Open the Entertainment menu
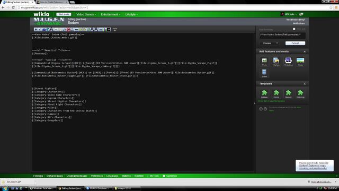Screen dimensions: 339x191 (x=111, y=14)
